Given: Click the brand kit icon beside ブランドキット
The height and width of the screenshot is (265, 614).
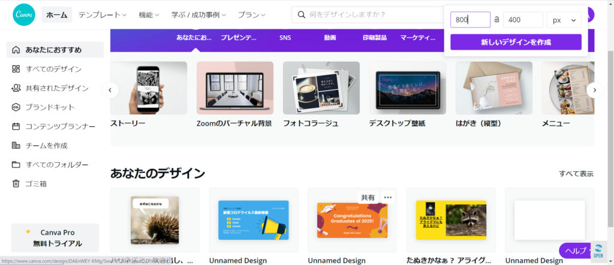Looking at the screenshot, I should click(16, 107).
